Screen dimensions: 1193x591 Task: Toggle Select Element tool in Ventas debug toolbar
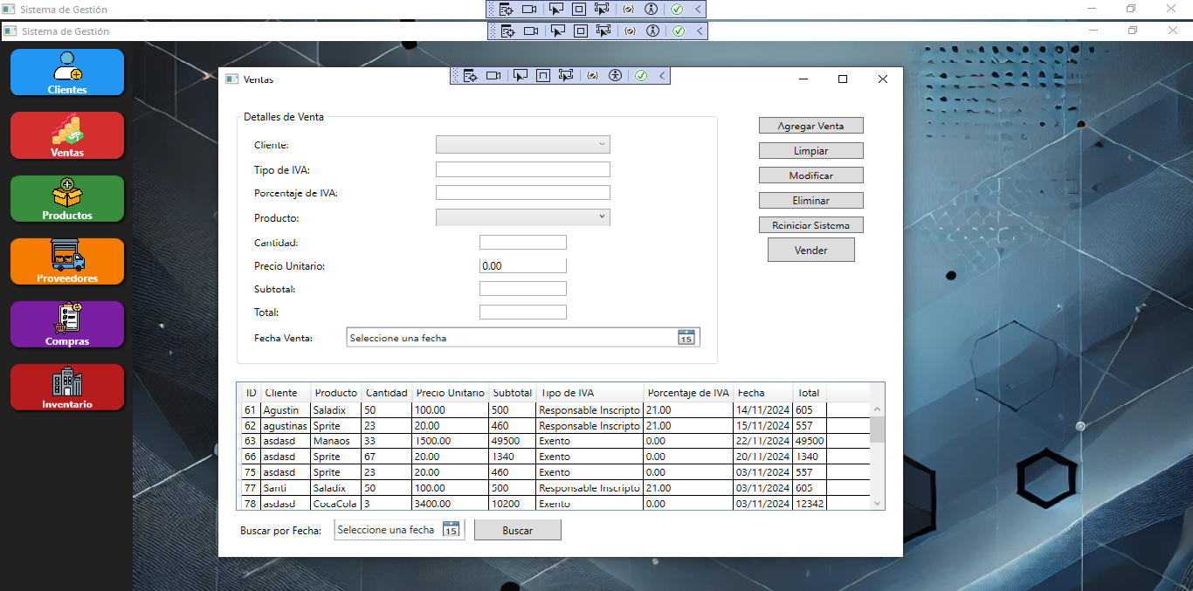pyautogui.click(x=521, y=76)
